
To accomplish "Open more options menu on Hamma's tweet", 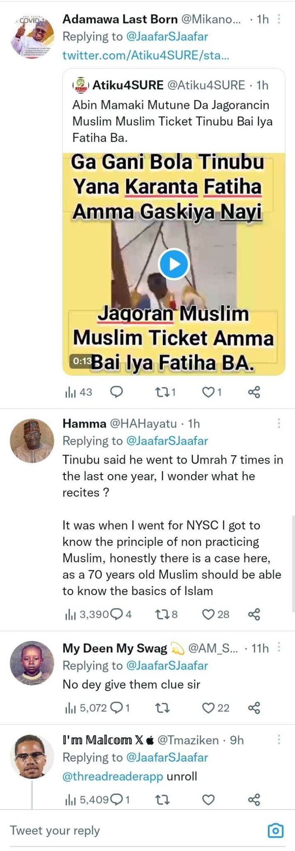I will [279, 423].
